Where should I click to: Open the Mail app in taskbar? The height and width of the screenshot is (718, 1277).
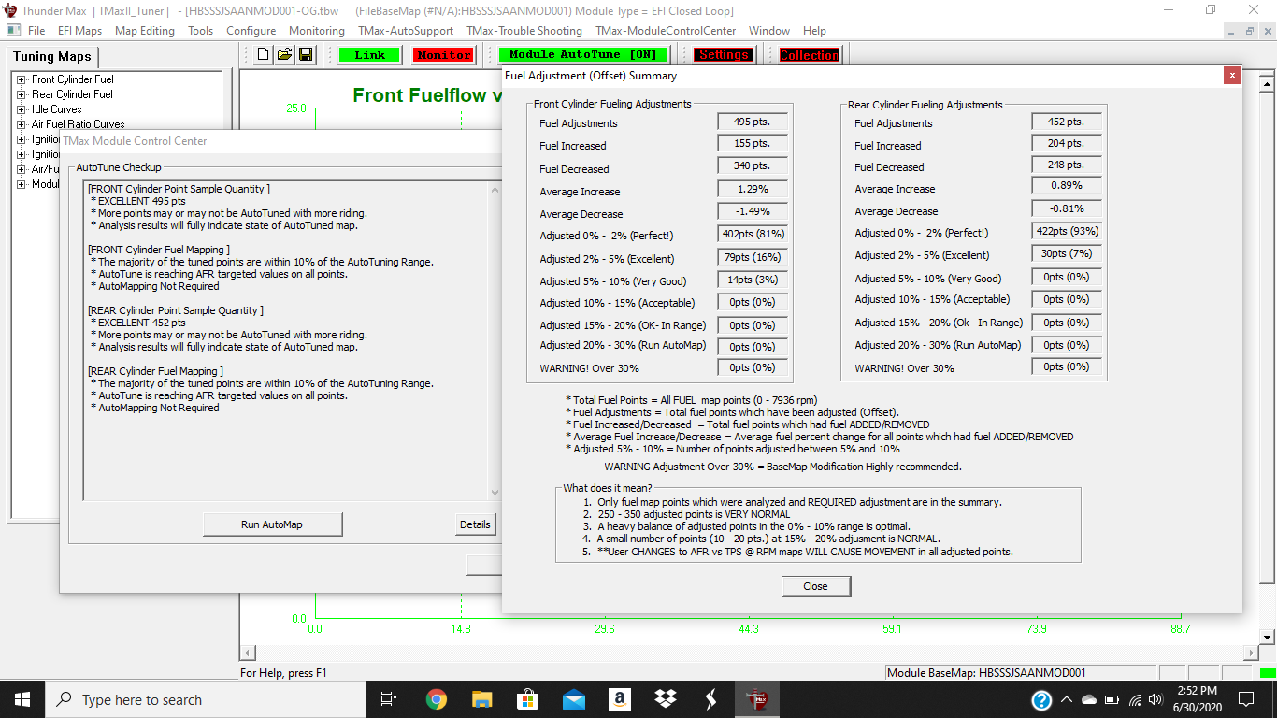(x=574, y=699)
